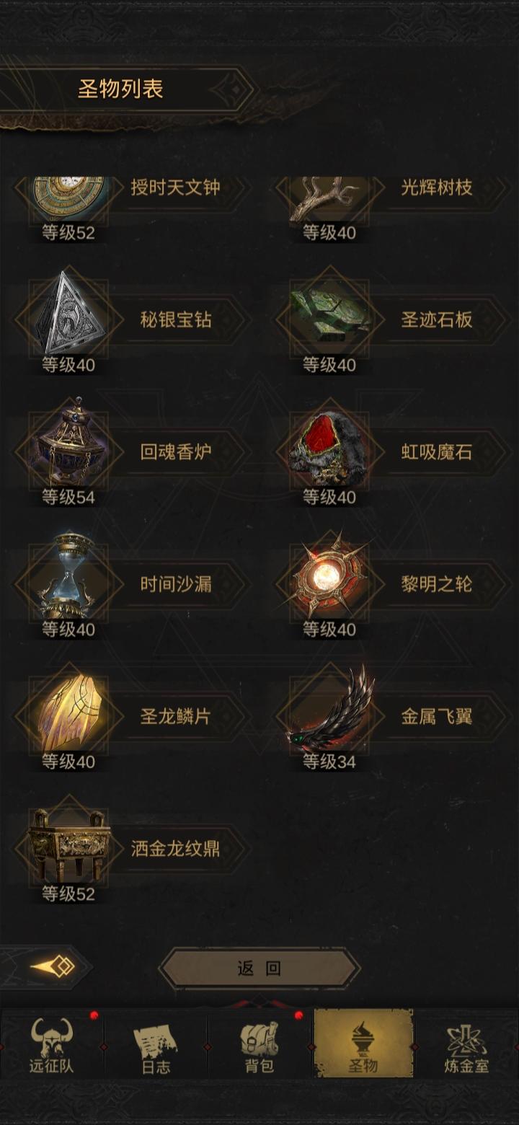
Task: Open the 日志 tab
Action: tap(156, 1046)
